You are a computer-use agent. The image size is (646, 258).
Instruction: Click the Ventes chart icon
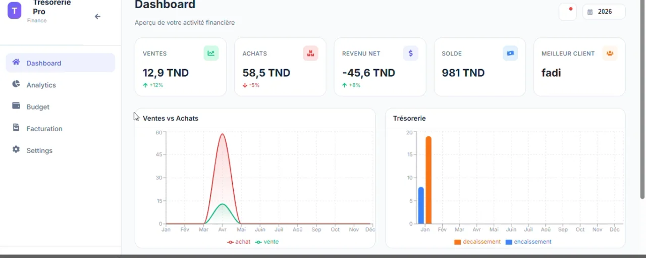tap(211, 53)
